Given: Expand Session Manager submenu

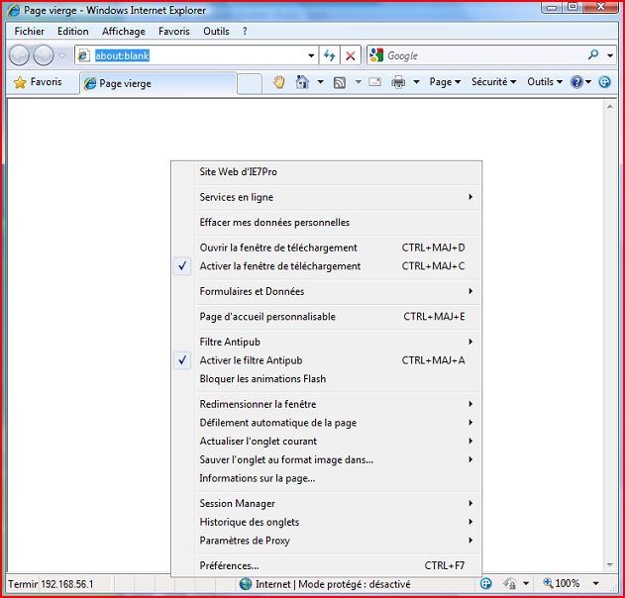Looking at the screenshot, I should pos(327,504).
